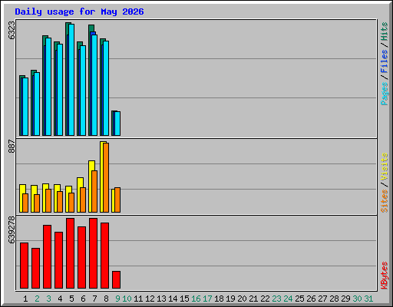
Task: Click the "KBytes" legend label
Action: (x=384, y=276)
